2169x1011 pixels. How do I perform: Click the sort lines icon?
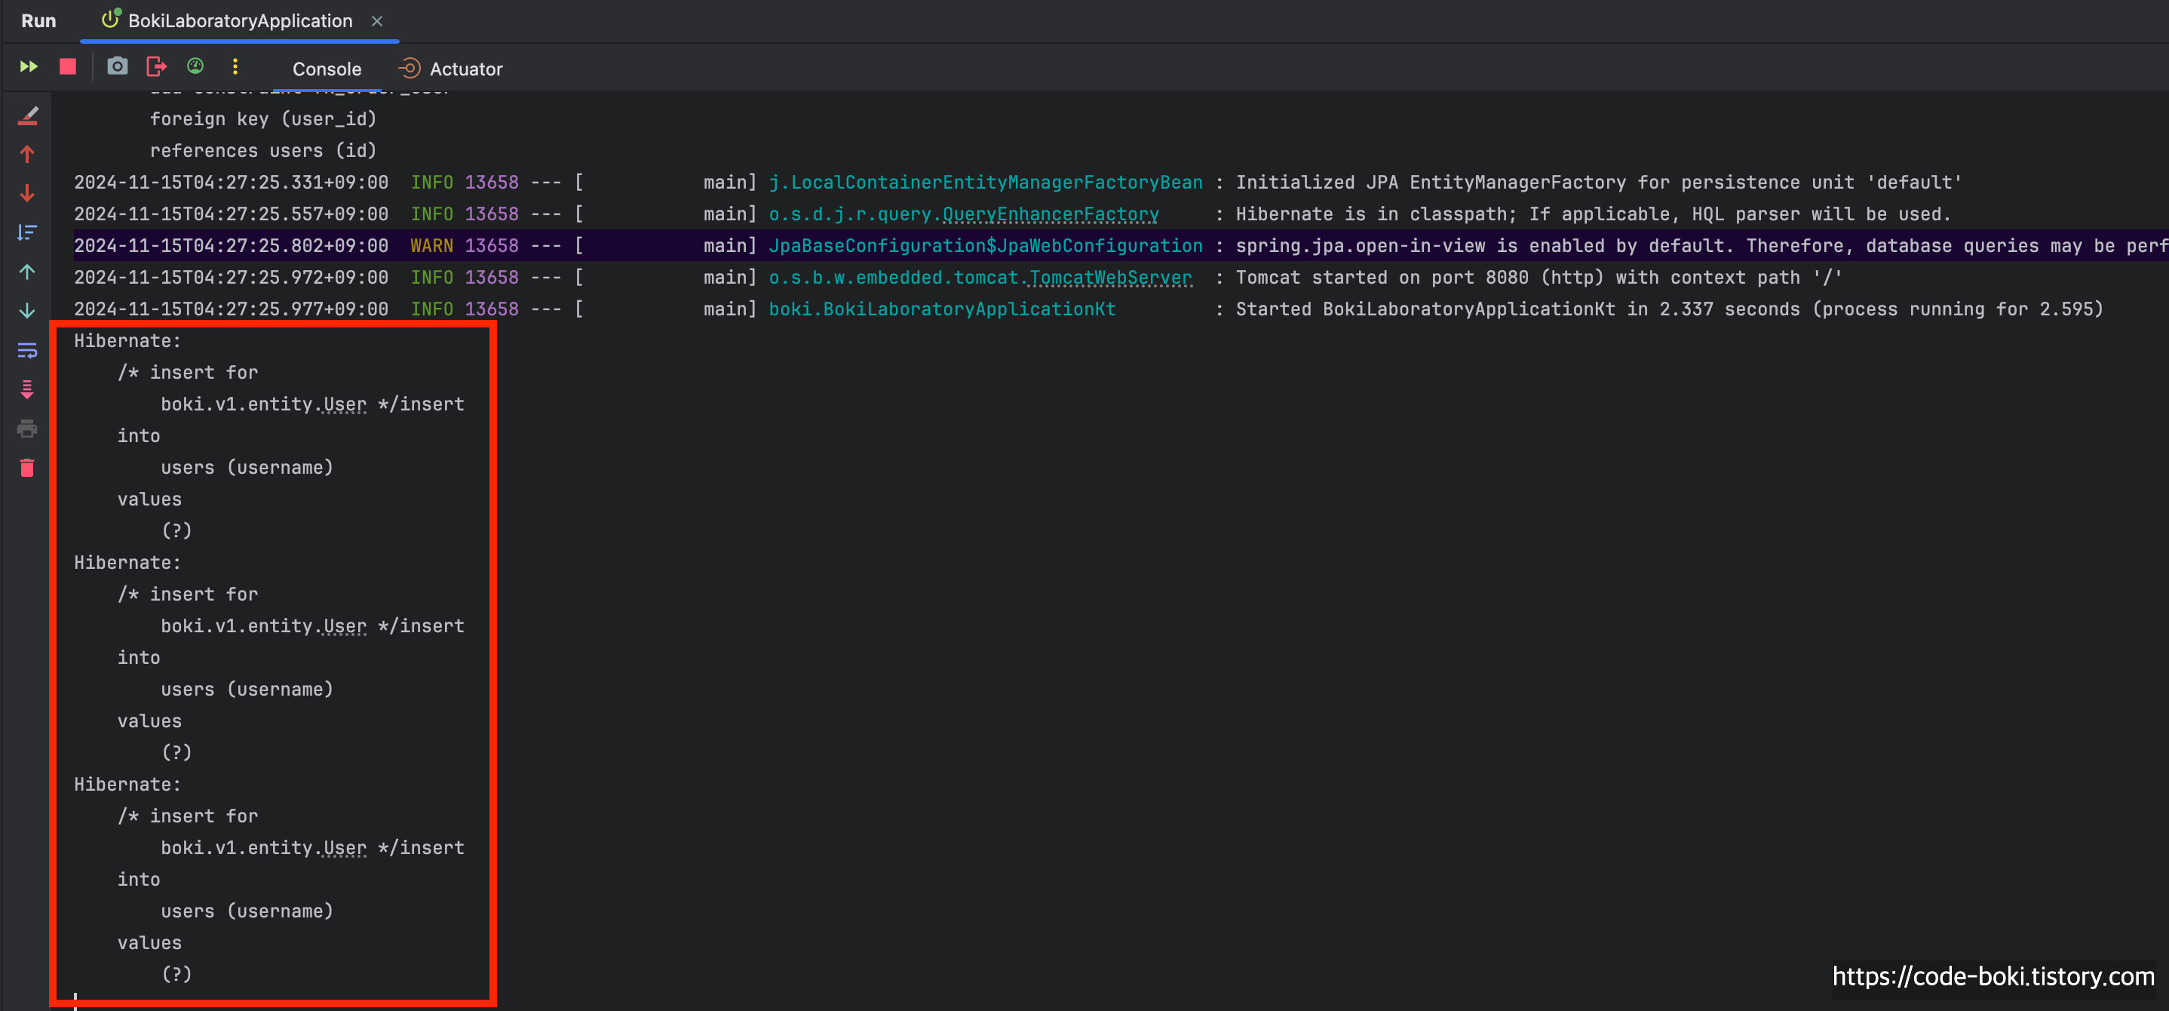[x=27, y=232]
